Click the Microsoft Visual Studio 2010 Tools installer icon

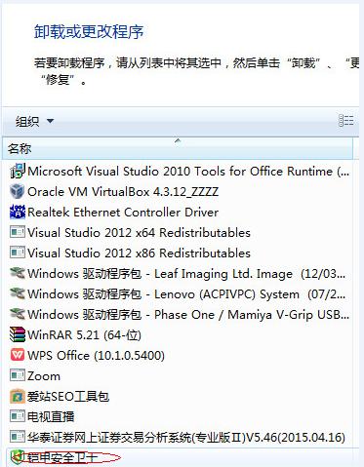pyautogui.click(x=18, y=171)
